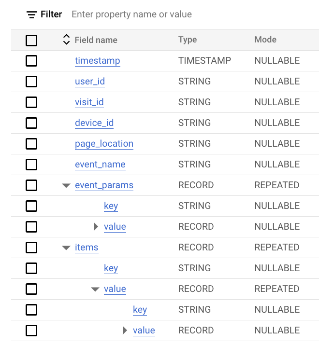
Task: Open the event_name field link
Action: coord(100,165)
